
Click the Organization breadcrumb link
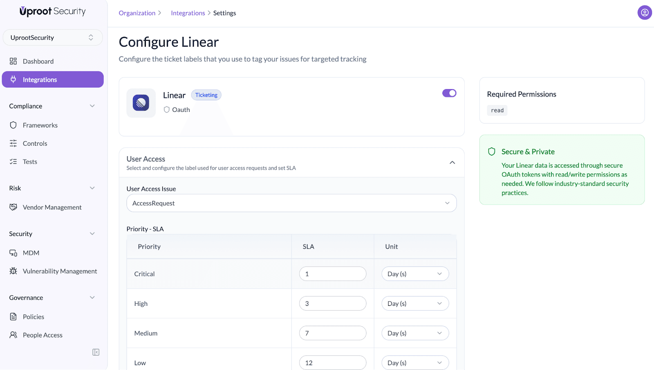click(x=137, y=13)
